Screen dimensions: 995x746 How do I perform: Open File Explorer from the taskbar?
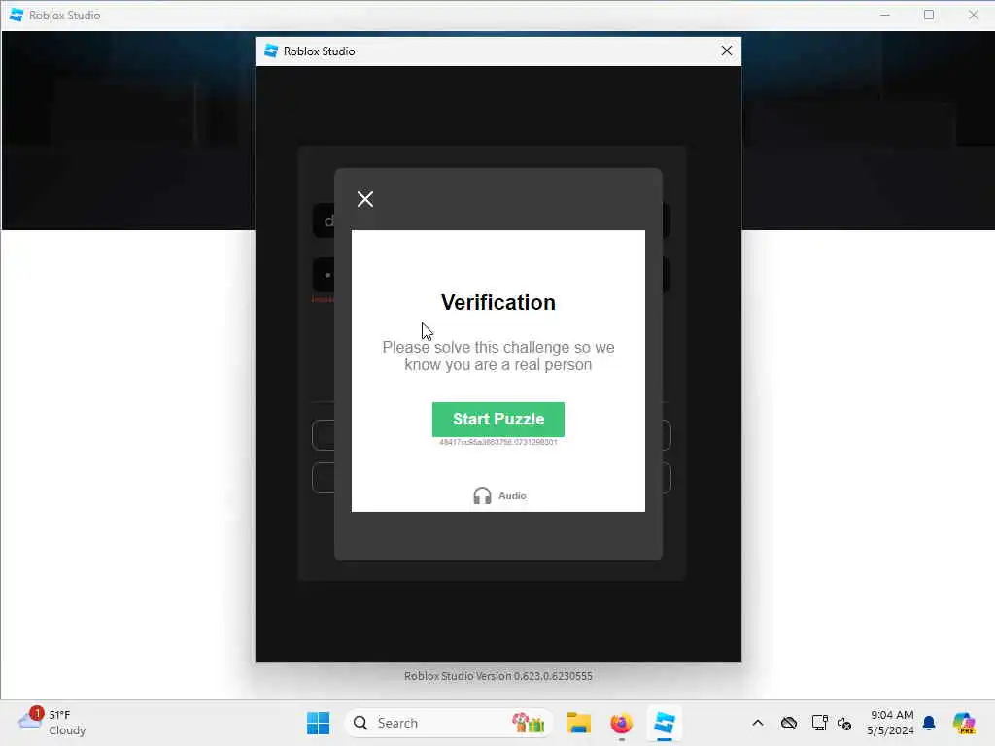579,723
